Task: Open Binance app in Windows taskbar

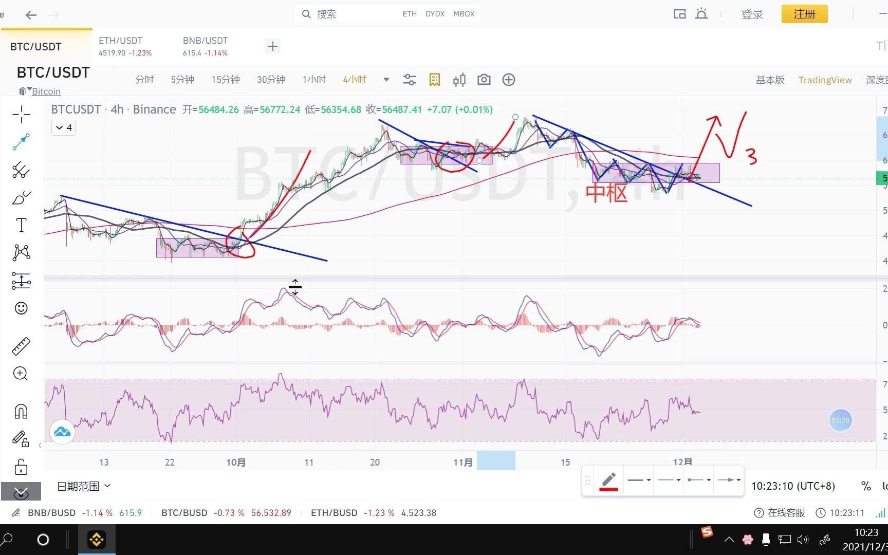Action: point(97,540)
